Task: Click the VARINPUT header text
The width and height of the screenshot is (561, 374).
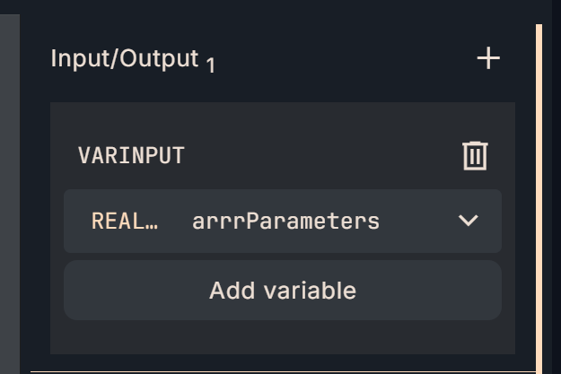Action: 131,155
